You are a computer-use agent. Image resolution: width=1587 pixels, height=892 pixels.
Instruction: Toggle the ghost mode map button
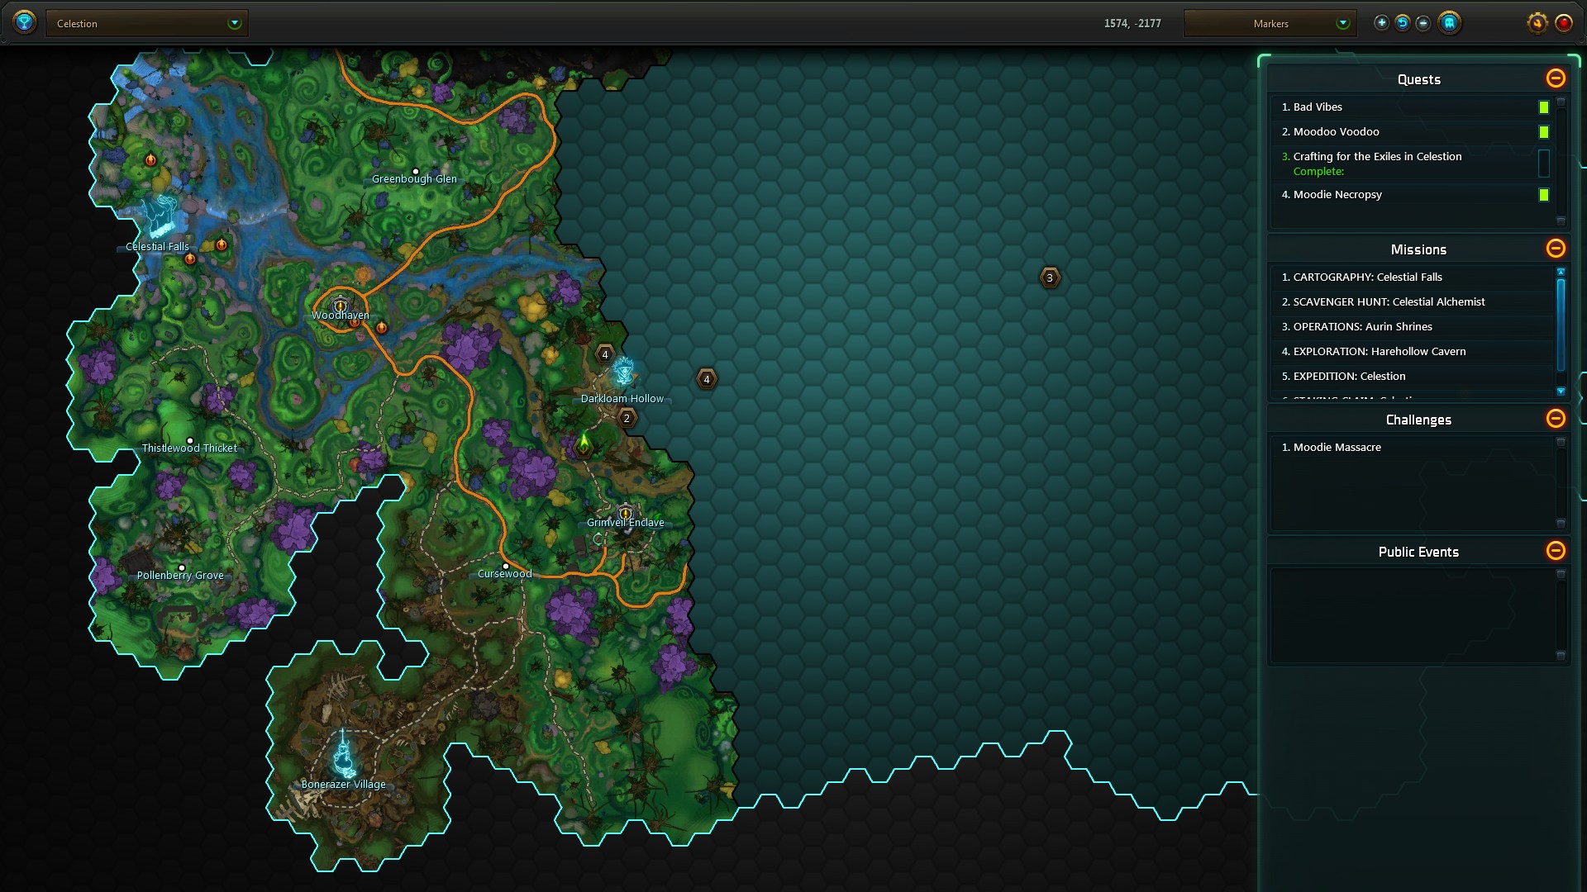pos(1450,23)
